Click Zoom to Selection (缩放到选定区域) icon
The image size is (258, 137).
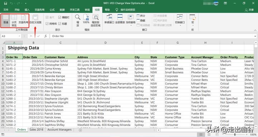(x=95, y=20)
